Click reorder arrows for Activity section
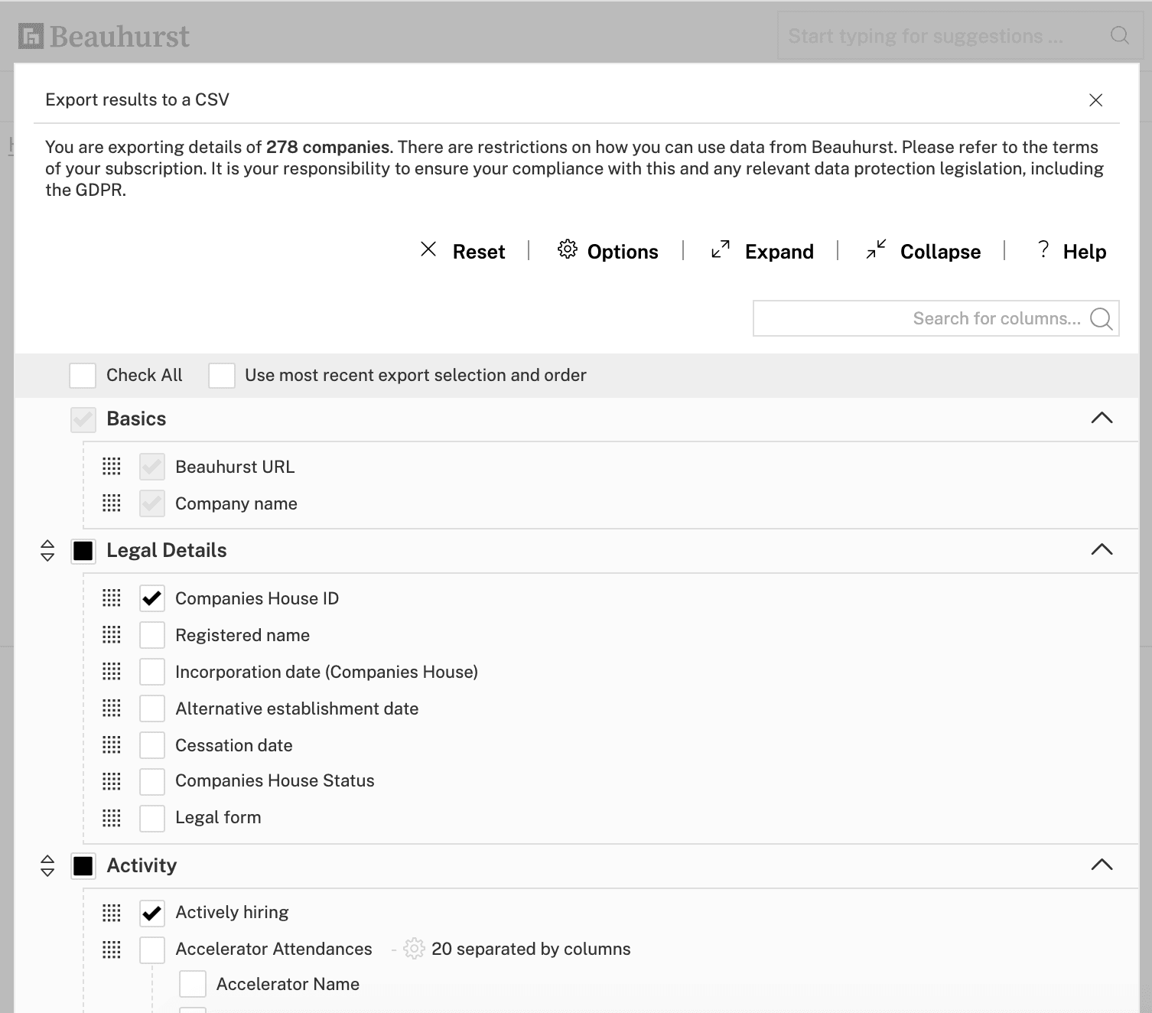 point(47,865)
